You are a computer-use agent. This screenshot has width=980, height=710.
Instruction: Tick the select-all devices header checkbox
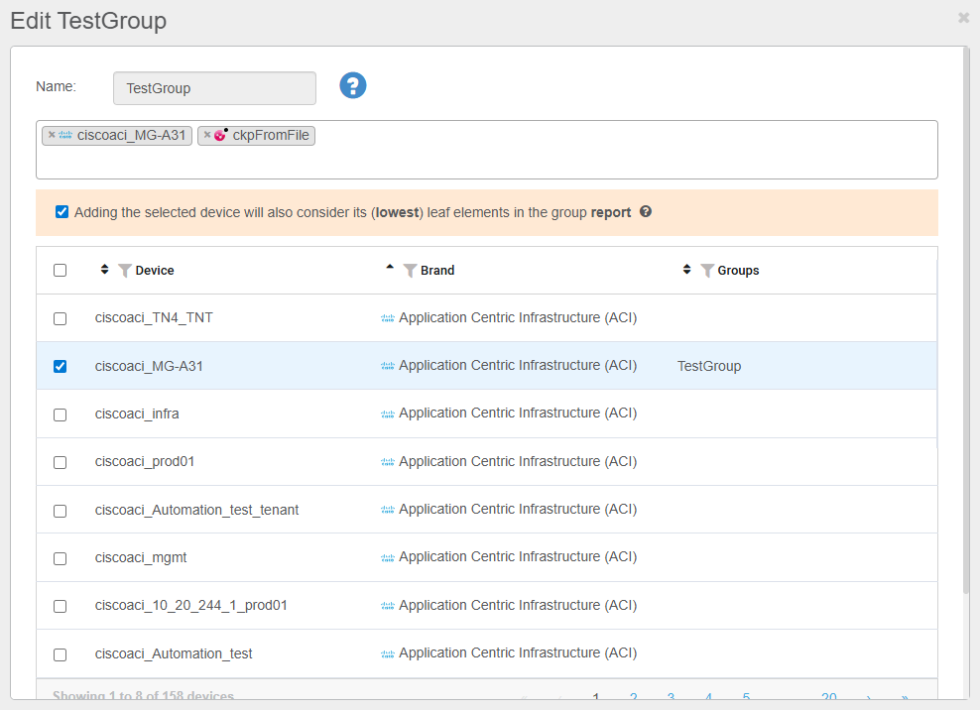pos(61,271)
